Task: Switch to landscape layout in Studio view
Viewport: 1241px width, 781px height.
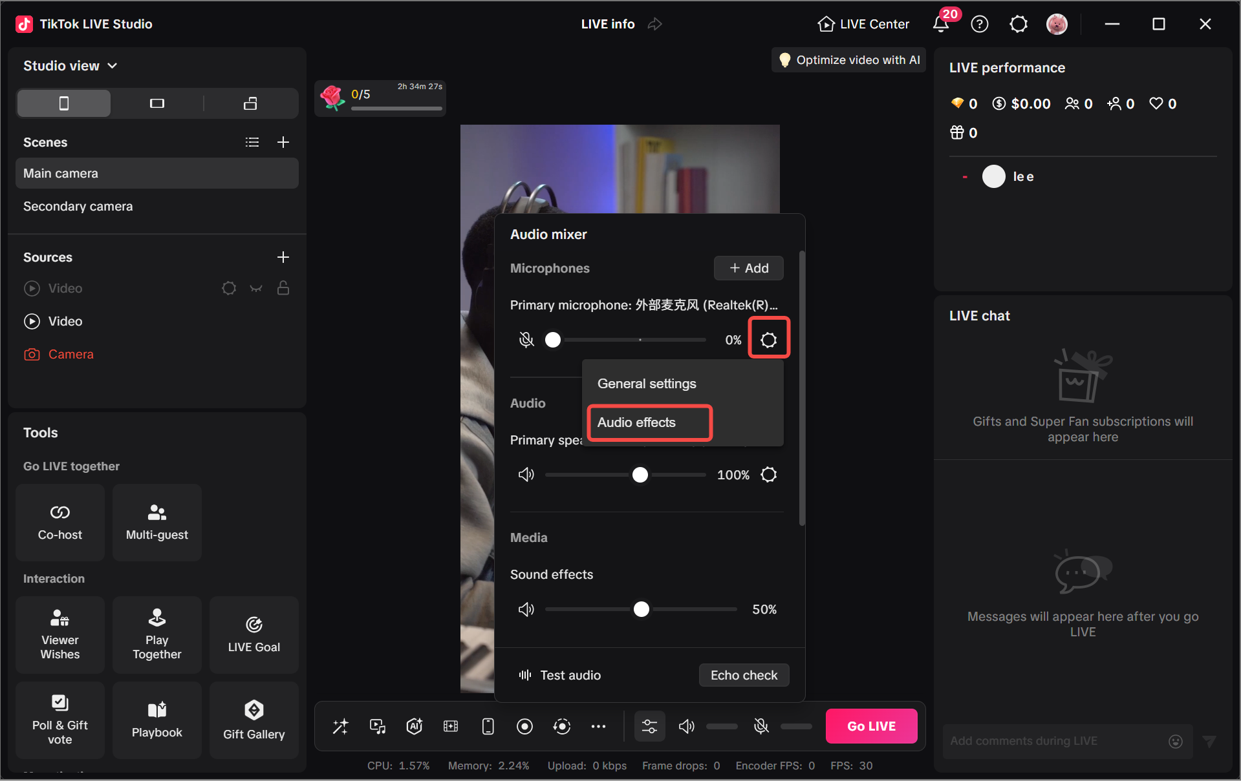Action: (x=156, y=103)
